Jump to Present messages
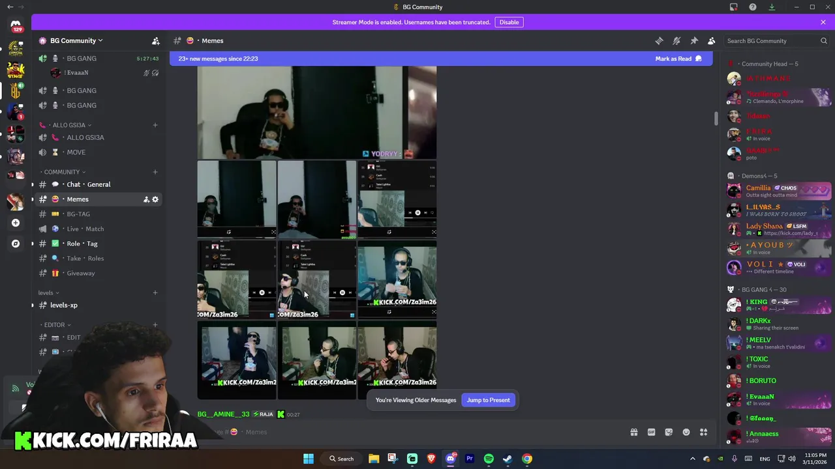 tap(488, 400)
